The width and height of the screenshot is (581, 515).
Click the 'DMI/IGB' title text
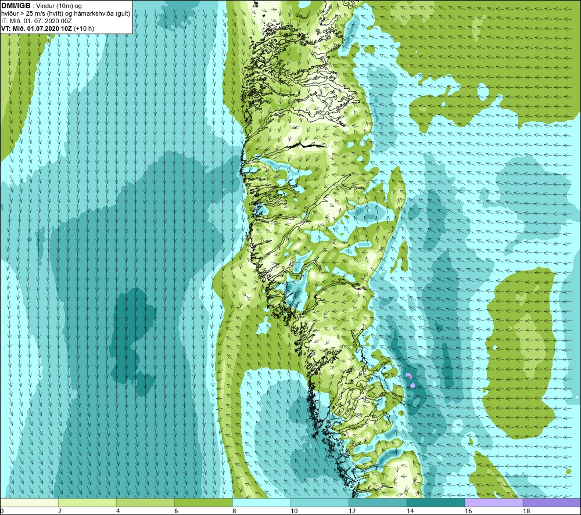pyautogui.click(x=16, y=6)
